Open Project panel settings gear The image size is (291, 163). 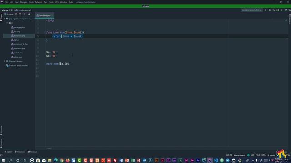pos(29,14)
